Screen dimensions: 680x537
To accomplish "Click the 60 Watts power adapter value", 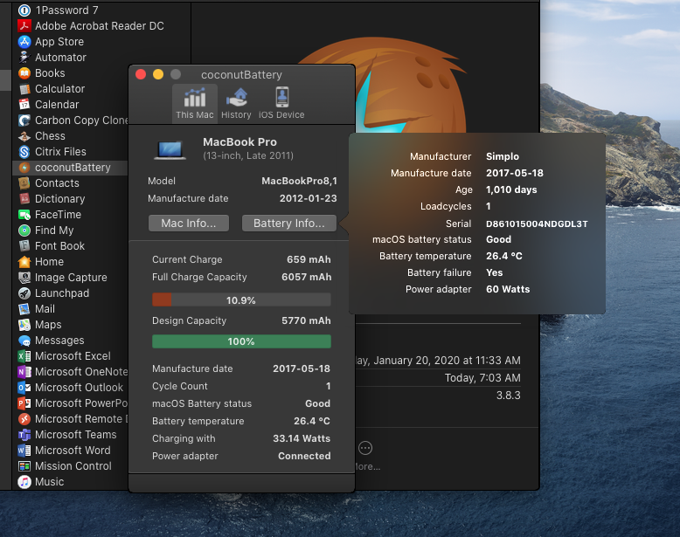I will click(x=508, y=289).
